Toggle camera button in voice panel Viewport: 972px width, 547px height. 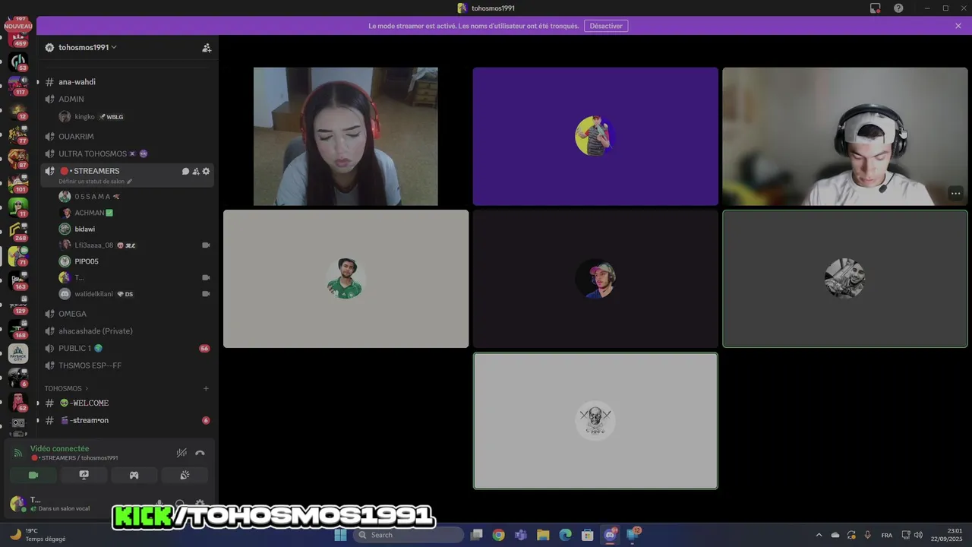click(x=33, y=475)
